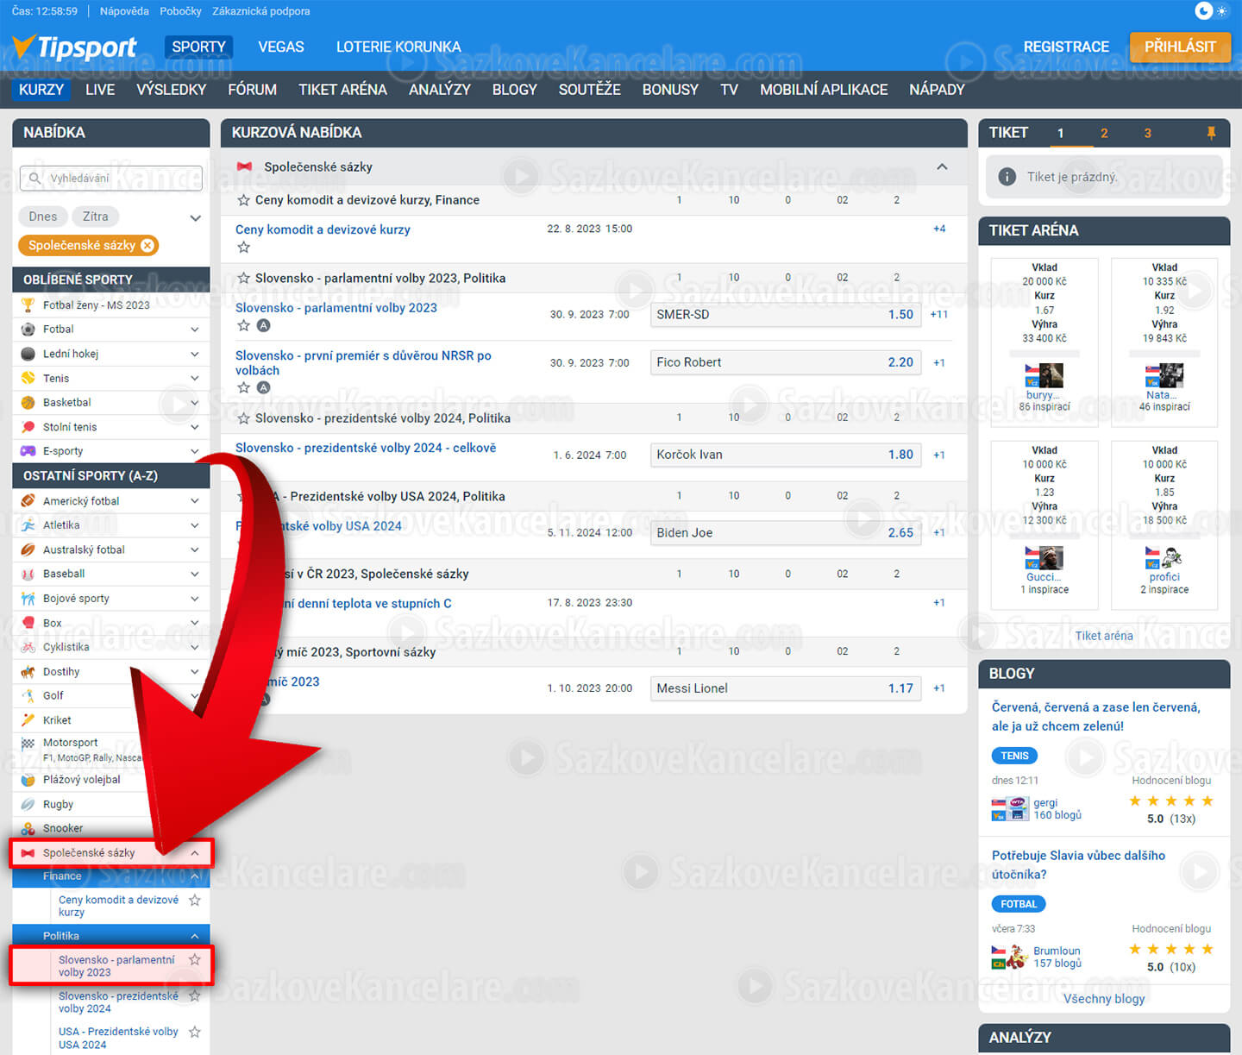1242x1055 pixels.
Task: Click the Stolní tenis paddle icon
Action: coord(28,427)
